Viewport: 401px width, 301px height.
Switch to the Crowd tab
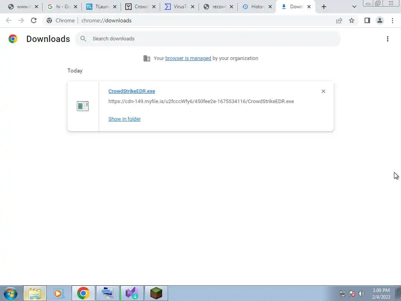click(x=137, y=7)
